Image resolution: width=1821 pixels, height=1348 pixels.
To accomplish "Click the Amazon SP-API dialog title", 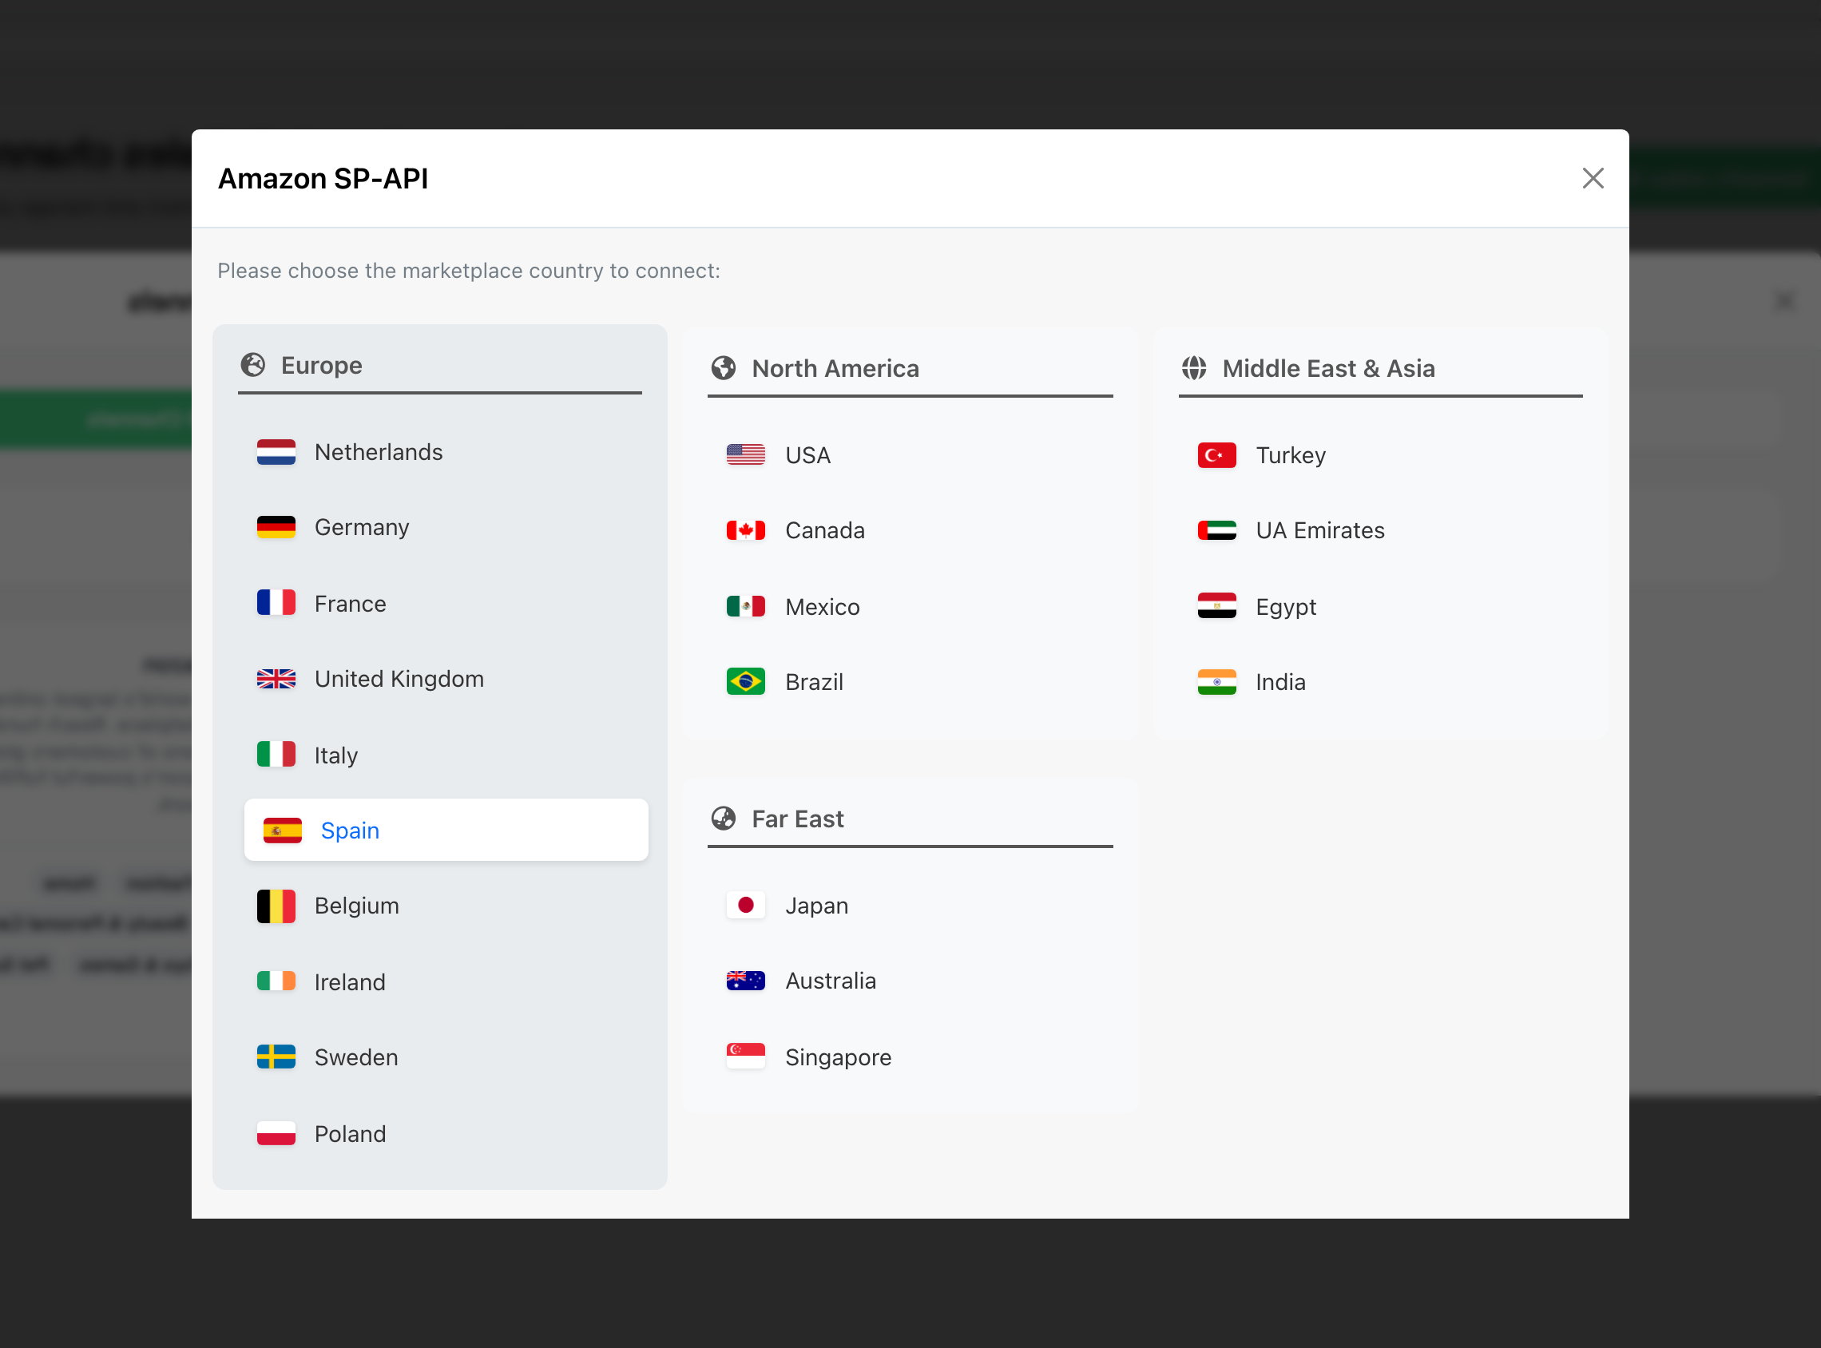I will click(x=322, y=178).
